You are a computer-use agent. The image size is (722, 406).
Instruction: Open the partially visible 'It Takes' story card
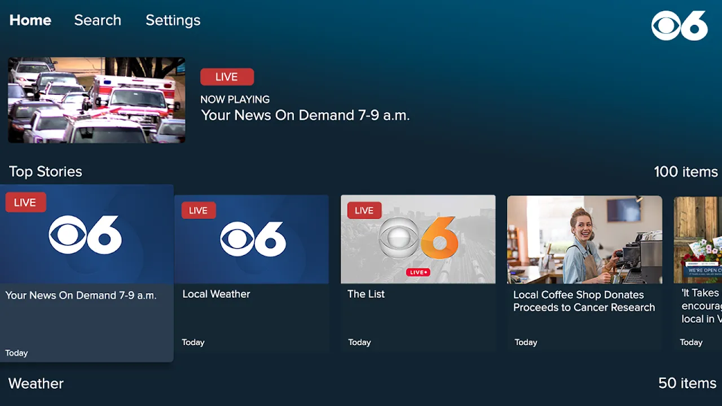pyautogui.click(x=698, y=273)
